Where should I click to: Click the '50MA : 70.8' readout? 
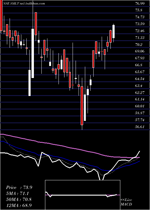pos(19,199)
